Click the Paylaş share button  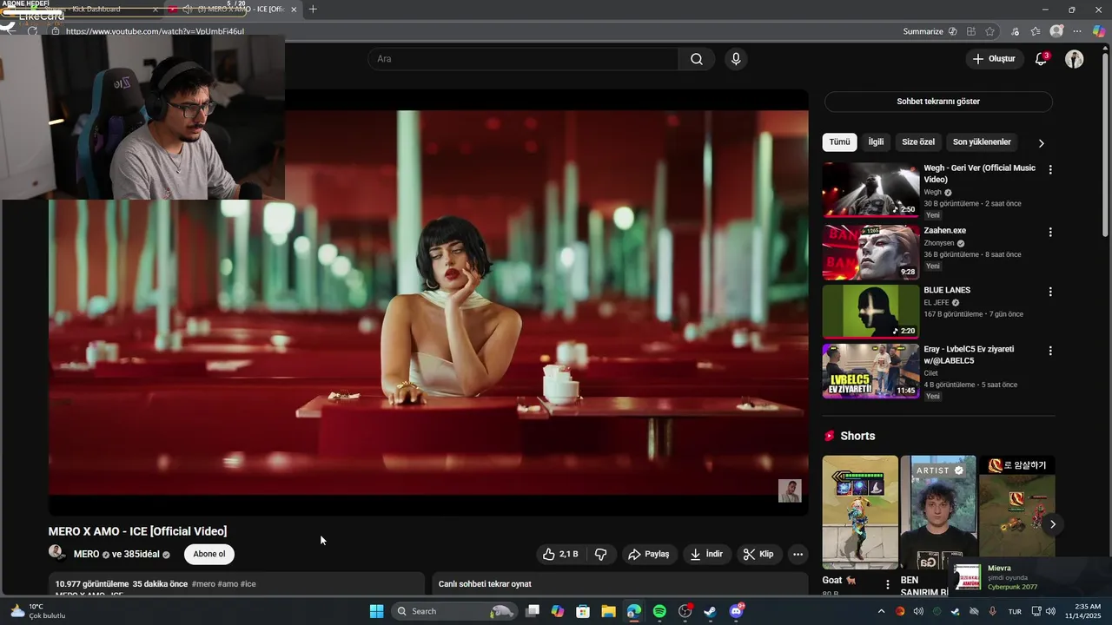click(x=648, y=554)
